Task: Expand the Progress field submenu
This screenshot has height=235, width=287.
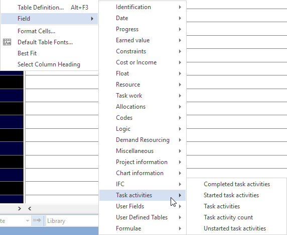Action: (142, 29)
